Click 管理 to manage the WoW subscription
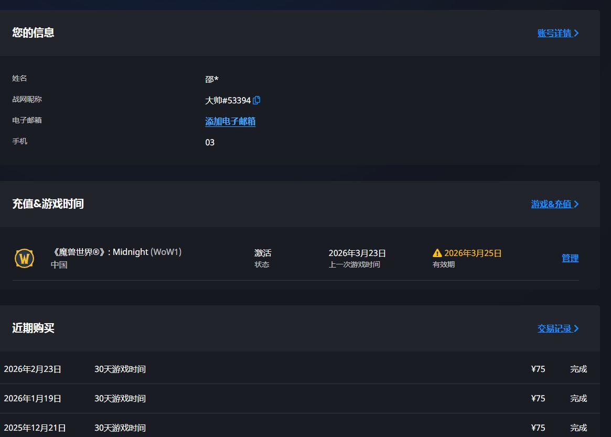This screenshot has width=611, height=437. tap(570, 258)
